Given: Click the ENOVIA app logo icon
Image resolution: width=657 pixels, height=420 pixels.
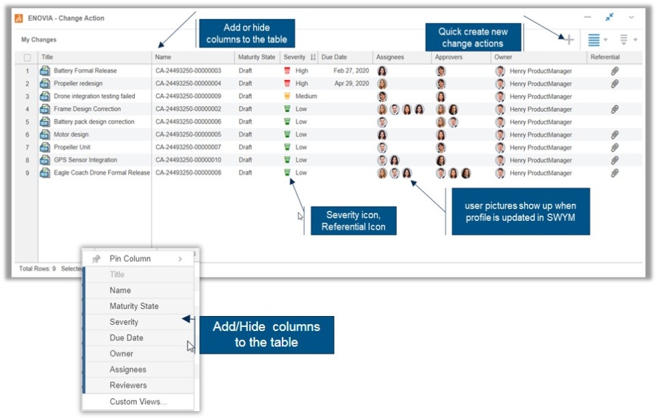Looking at the screenshot, I should [x=18, y=18].
